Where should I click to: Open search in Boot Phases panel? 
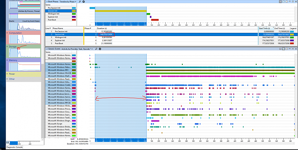coord(80,2)
